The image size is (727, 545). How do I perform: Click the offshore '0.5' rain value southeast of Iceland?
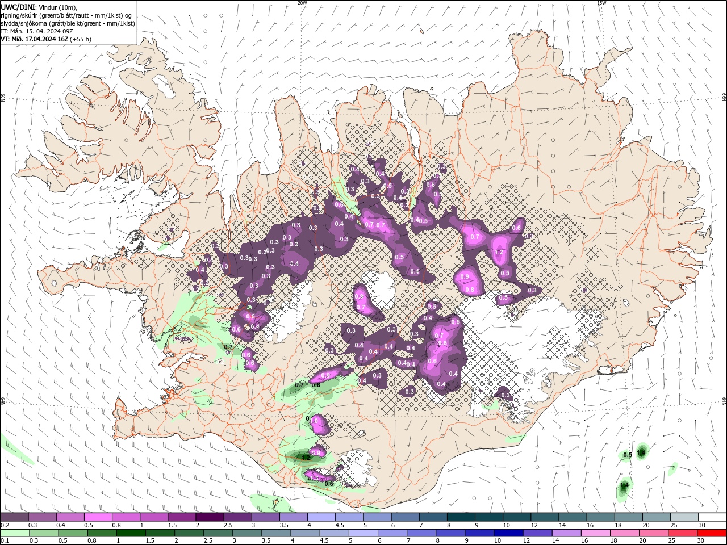(628, 455)
